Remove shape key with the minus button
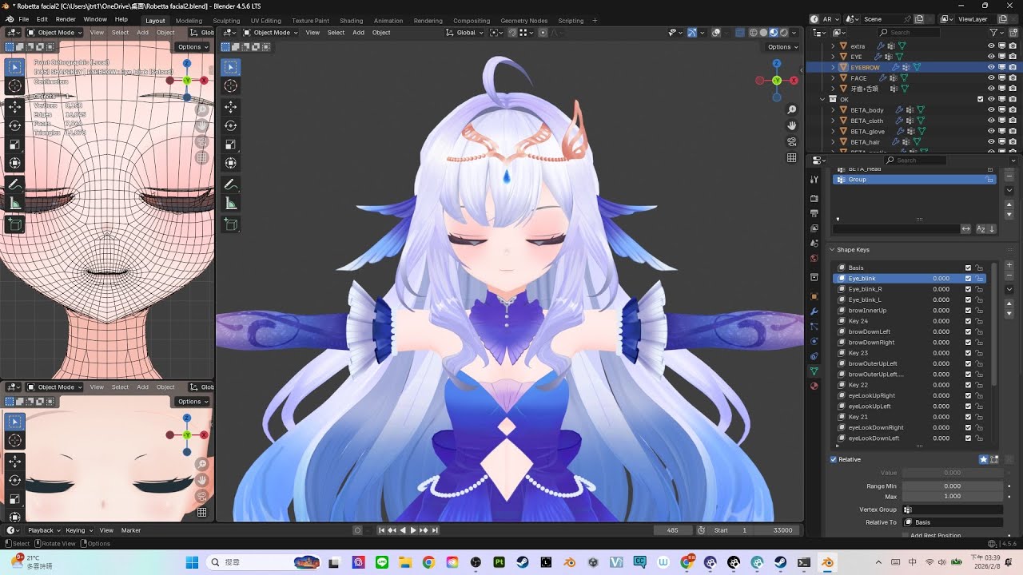1023x575 pixels. [1009, 274]
